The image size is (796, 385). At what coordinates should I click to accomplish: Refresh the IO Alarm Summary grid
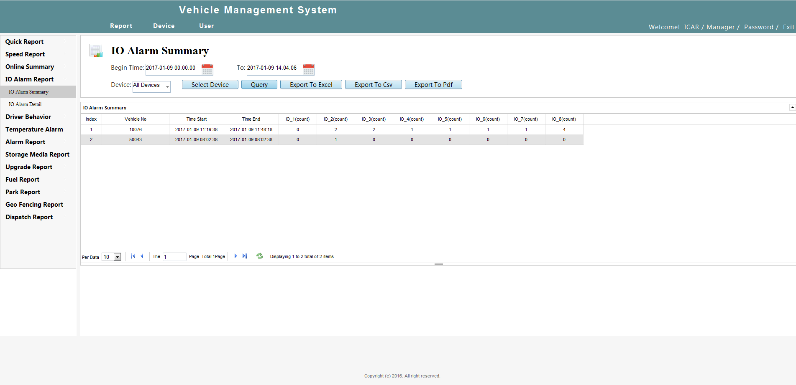pos(260,256)
